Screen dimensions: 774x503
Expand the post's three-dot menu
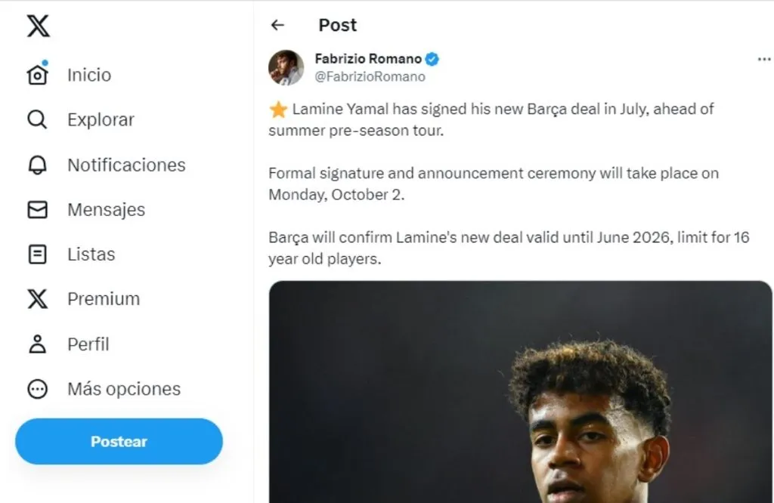tap(763, 60)
